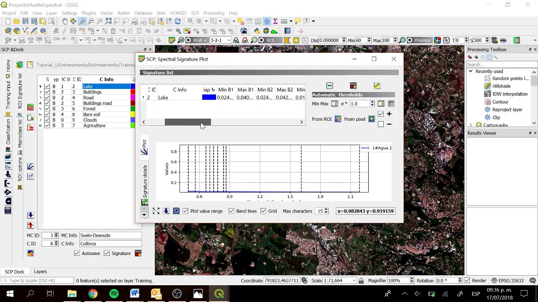Click the create ROI polygon icon

coord(287,40)
